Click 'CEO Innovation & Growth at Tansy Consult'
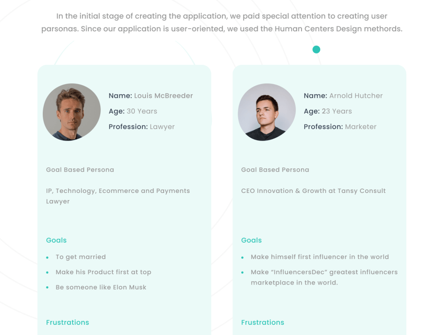The height and width of the screenshot is (335, 446). (314, 191)
